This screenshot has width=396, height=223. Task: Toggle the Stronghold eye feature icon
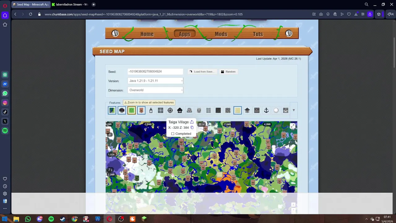pyautogui.click(x=170, y=110)
